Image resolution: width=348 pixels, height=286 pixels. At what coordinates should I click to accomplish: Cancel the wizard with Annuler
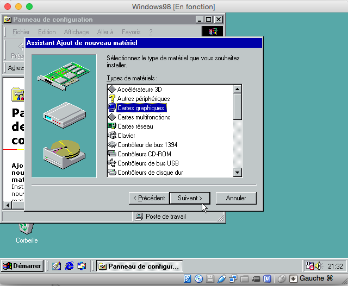coord(236,198)
